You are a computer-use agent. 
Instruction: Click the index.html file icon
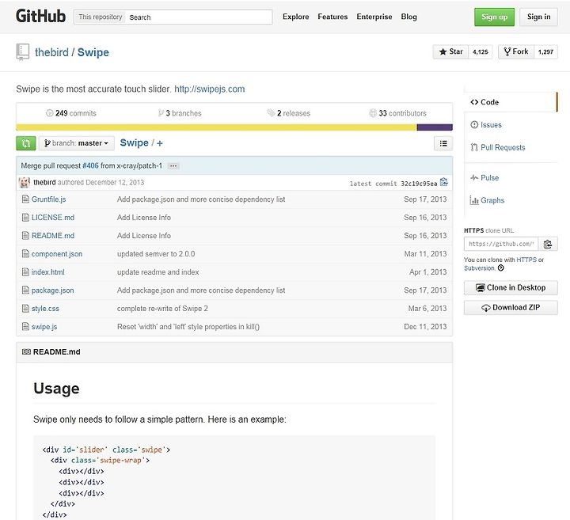tap(25, 271)
